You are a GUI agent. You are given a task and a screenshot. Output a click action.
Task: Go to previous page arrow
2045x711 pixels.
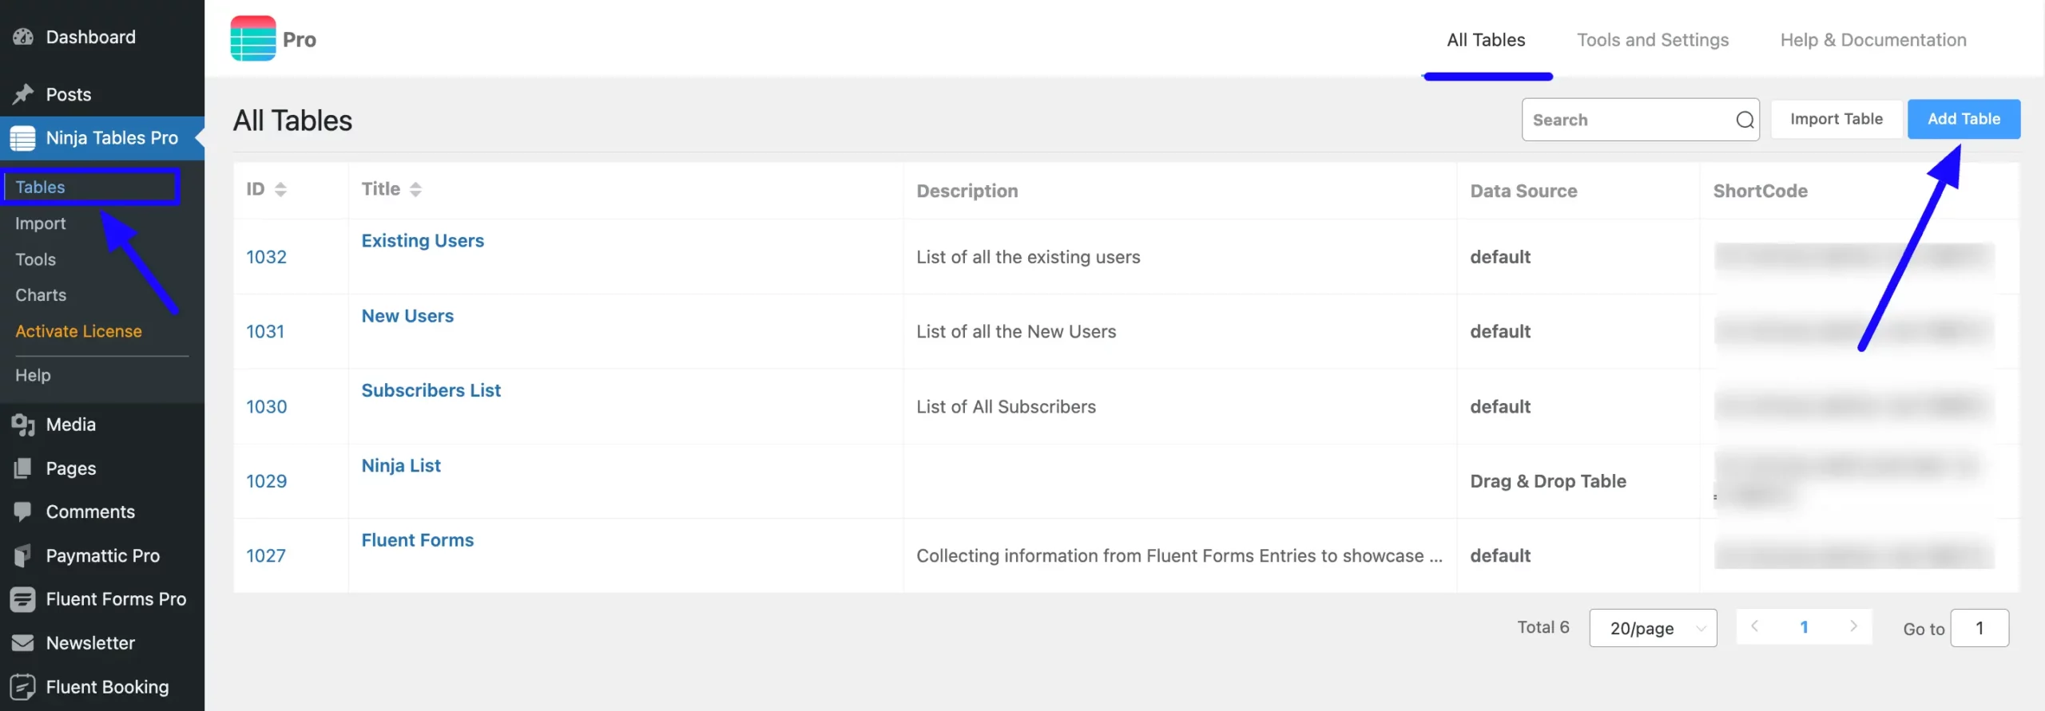[x=1754, y=626]
